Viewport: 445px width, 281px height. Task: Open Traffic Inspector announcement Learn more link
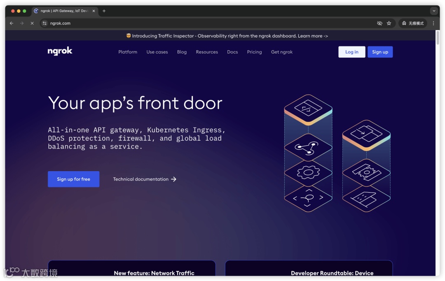click(313, 36)
